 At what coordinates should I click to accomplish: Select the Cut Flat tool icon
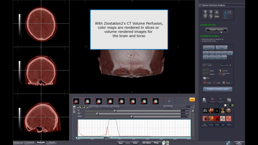pos(220,71)
